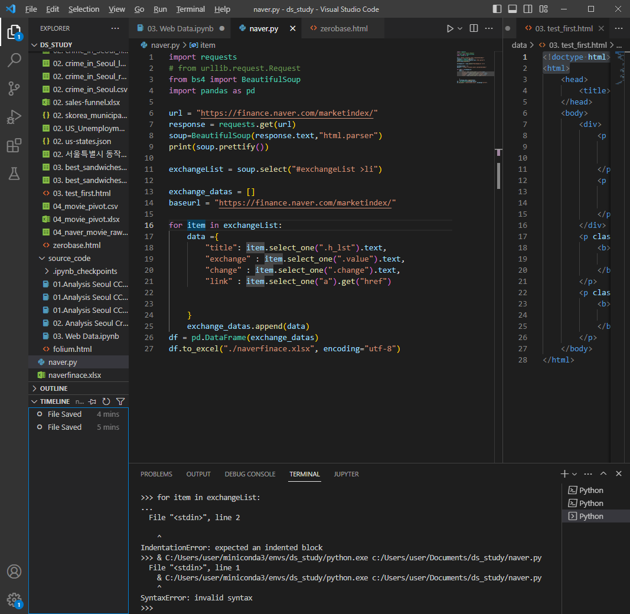The height and width of the screenshot is (614, 630).
Task: Toggle secondary side bar visibility
Action: 528,9
